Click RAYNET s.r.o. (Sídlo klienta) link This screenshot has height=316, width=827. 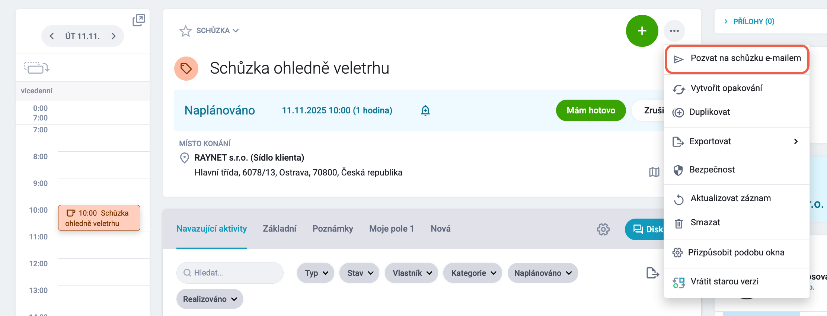[249, 158]
